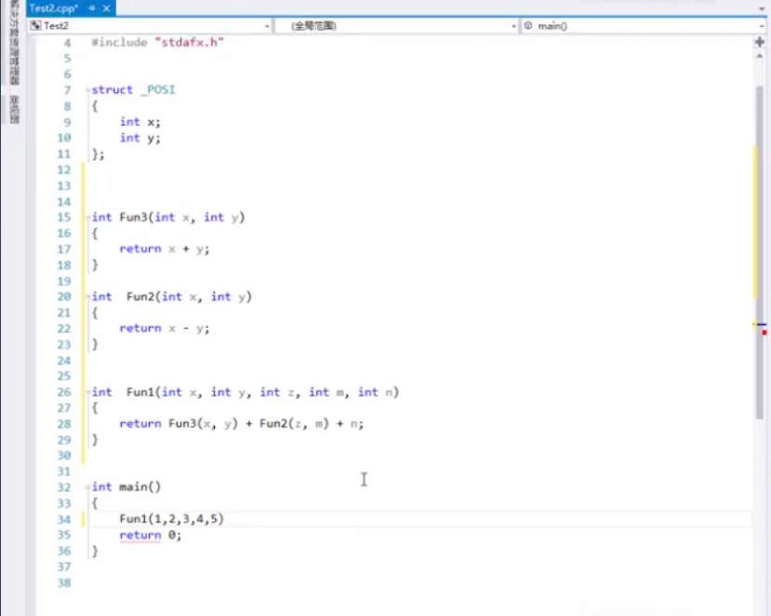771x616 pixels.
Task: Click the 'return Fun3(x, y) + Fun2(z, m) + n;' line
Action: pos(242,424)
